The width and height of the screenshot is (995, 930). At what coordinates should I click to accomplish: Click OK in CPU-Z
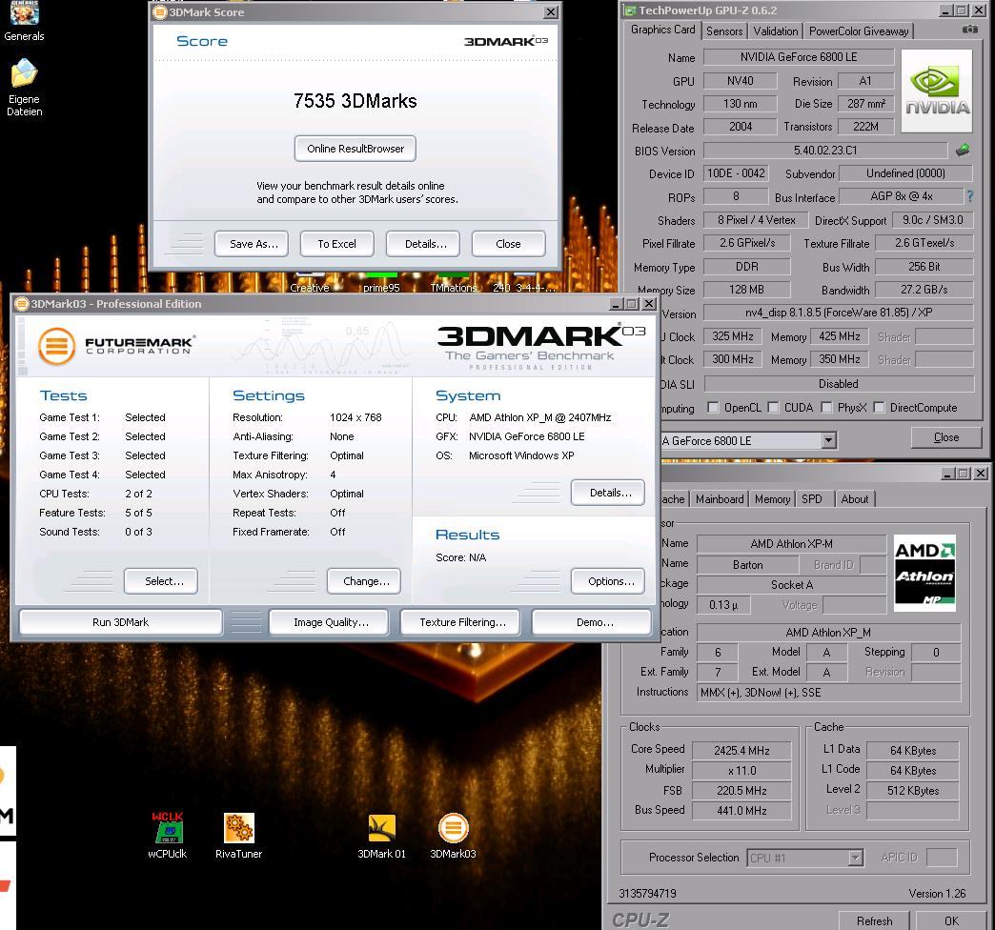951,920
